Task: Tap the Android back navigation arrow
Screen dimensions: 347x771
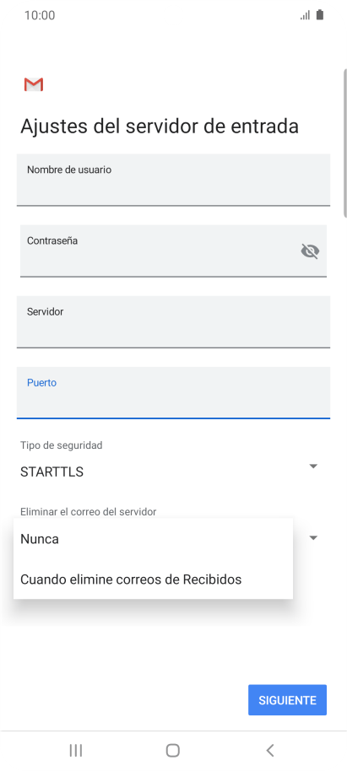Action: pyautogui.click(x=269, y=751)
